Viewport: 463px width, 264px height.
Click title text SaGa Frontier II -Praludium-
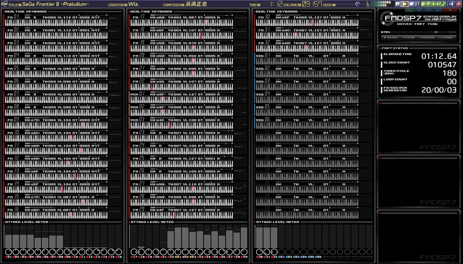click(55, 4)
